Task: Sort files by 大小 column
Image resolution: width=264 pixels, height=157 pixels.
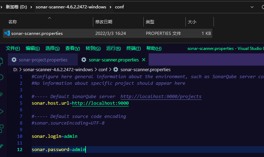Action: tap(192, 22)
